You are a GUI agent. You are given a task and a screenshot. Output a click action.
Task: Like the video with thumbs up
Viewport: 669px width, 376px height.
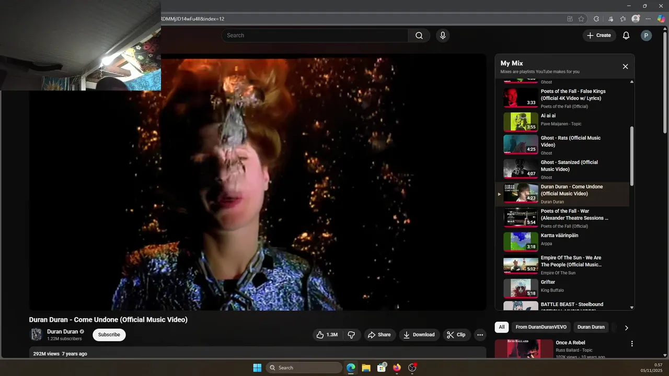327,335
